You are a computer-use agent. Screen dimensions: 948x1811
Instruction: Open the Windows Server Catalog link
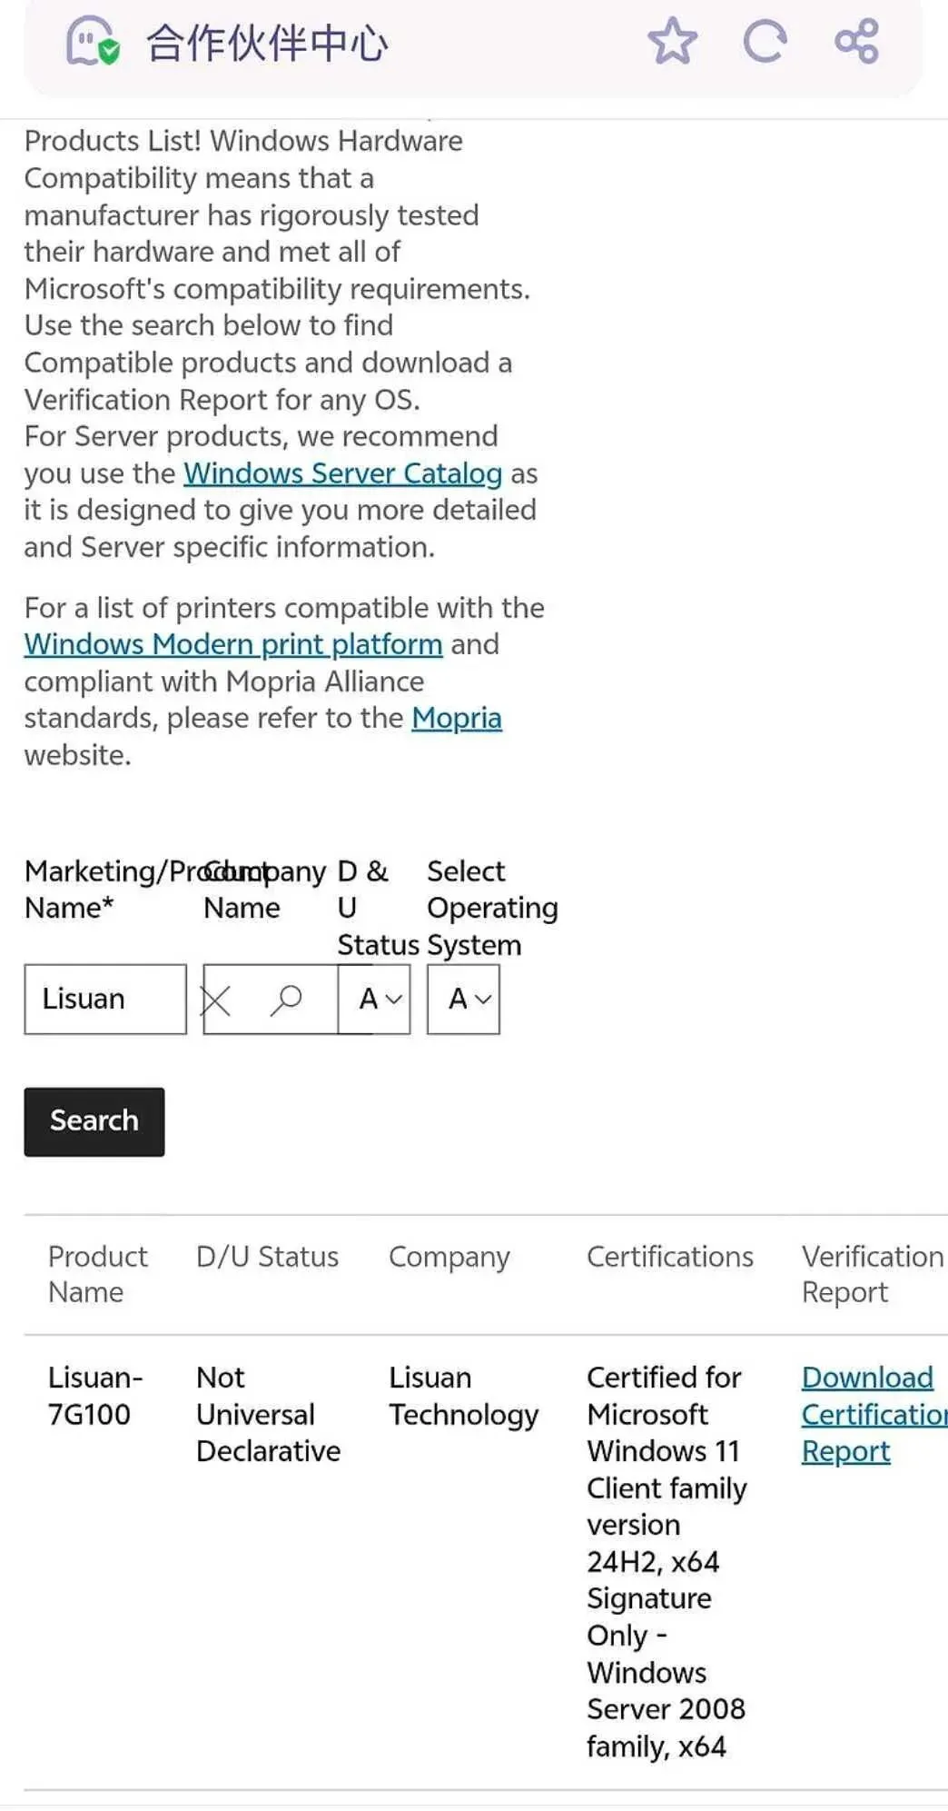[342, 473]
